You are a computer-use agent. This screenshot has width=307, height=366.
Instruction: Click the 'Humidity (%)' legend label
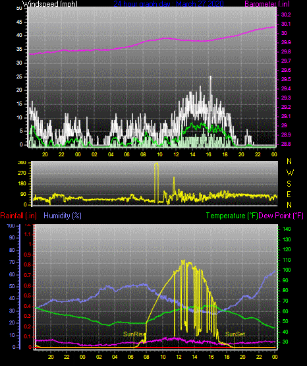pyautogui.click(x=63, y=216)
